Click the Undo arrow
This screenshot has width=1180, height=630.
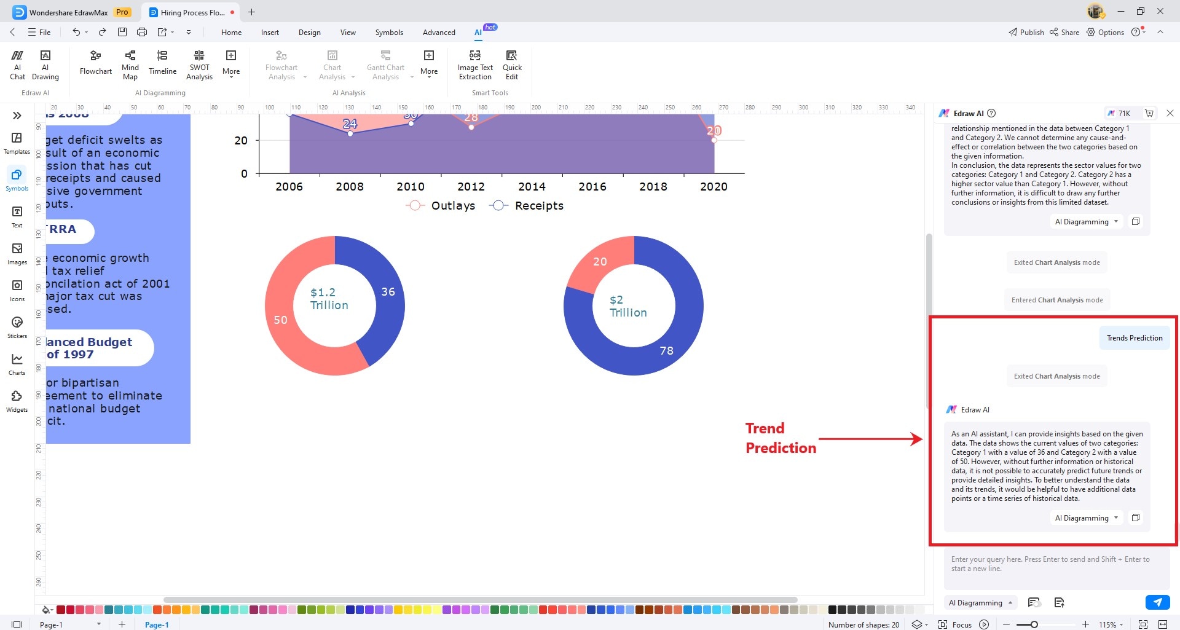[76, 32]
